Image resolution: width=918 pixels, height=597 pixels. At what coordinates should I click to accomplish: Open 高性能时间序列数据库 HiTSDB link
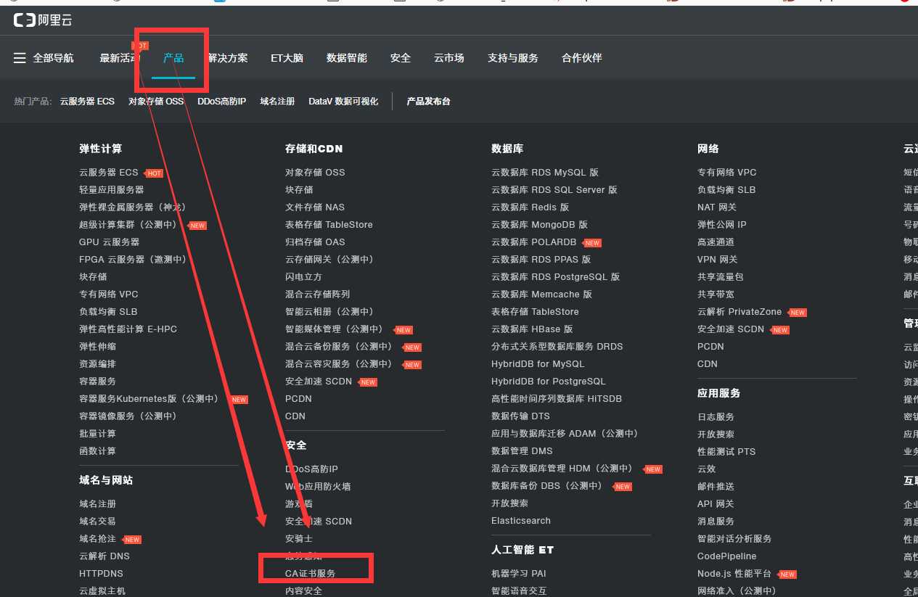pos(557,399)
